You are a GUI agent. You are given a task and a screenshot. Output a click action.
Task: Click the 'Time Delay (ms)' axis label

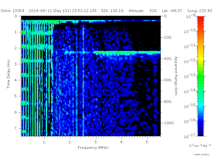9,74
